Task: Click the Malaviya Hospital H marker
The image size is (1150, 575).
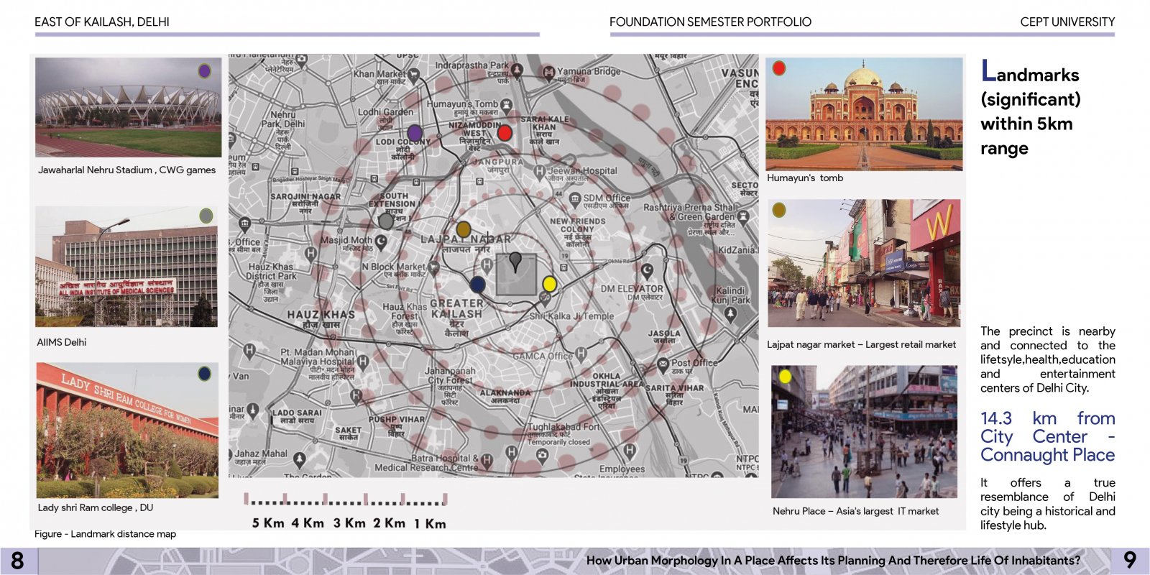Action: (362, 362)
